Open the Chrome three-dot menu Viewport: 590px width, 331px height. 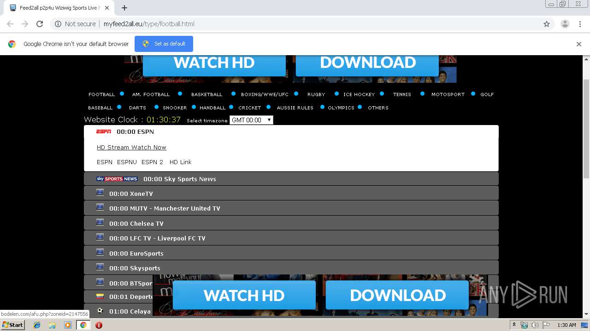coord(580,24)
